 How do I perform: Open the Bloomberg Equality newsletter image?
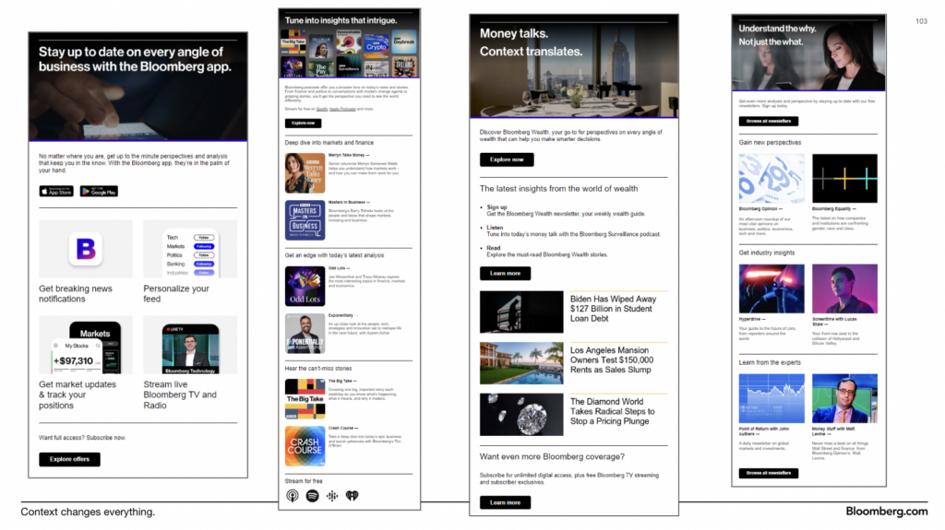tap(844, 178)
